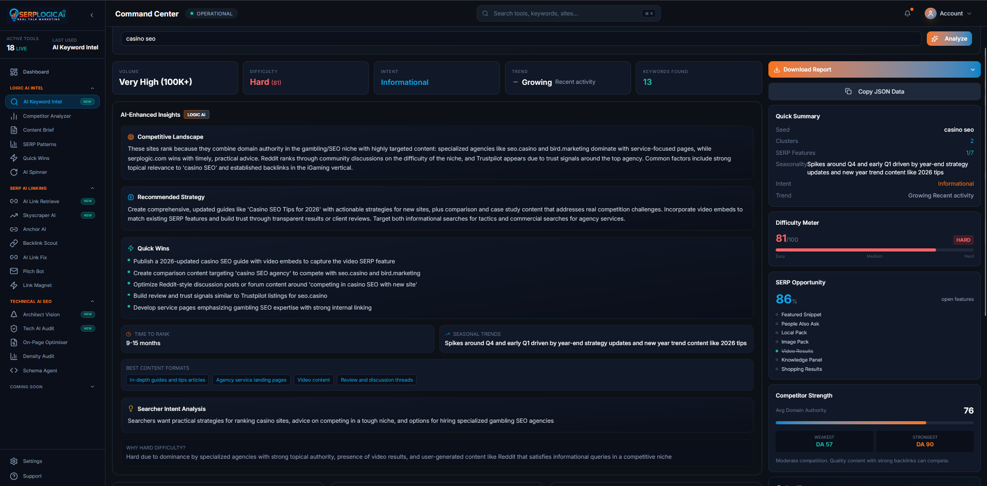The image size is (987, 486).
Task: Click the Support help icon
Action: click(x=14, y=476)
